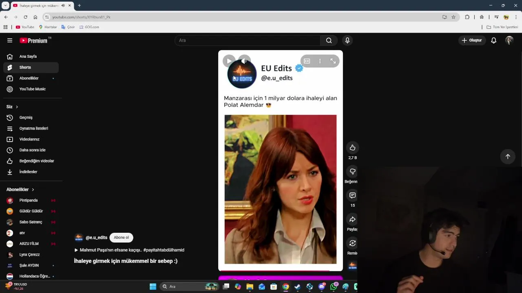The image size is (522, 293).
Task: Open the Short's three-dot more menu
Action: pyautogui.click(x=320, y=61)
